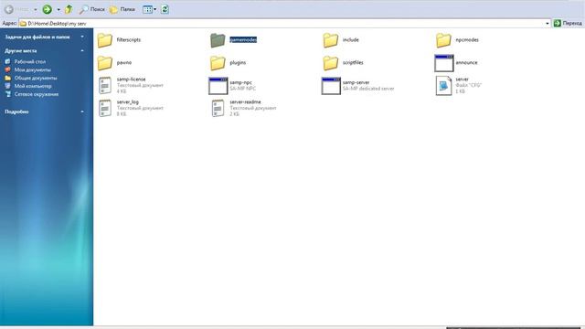Select the samp-npc executable icon
This screenshot has width=585, height=329.
click(218, 86)
